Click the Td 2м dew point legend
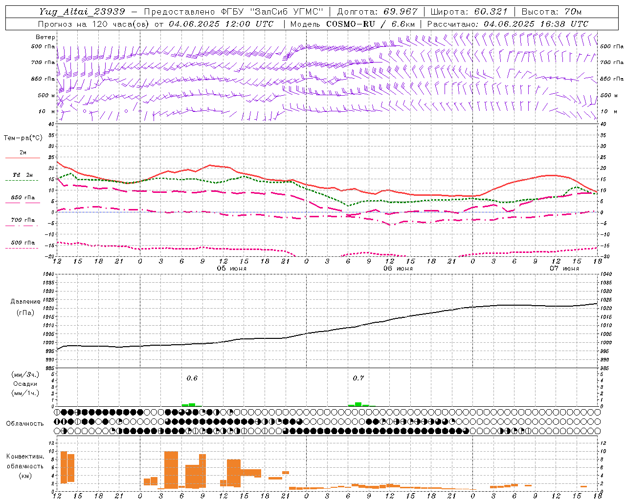Viewport: 626px width, 500px height. pyautogui.click(x=22, y=175)
